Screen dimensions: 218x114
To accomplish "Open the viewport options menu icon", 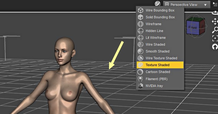I will tap(216, 4).
